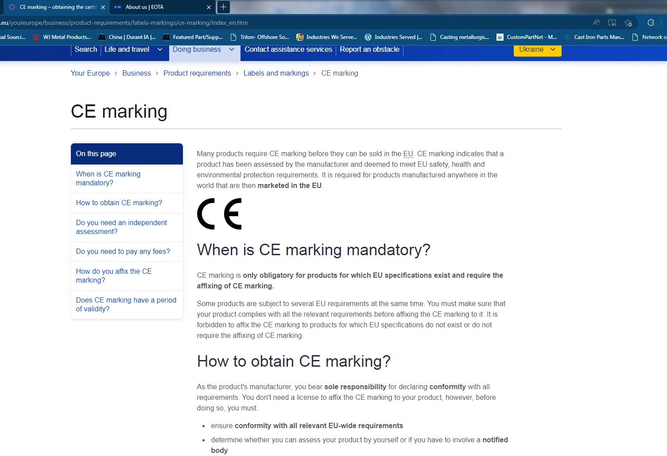
Task: Click Contact assistance services menu item
Action: click(x=288, y=50)
